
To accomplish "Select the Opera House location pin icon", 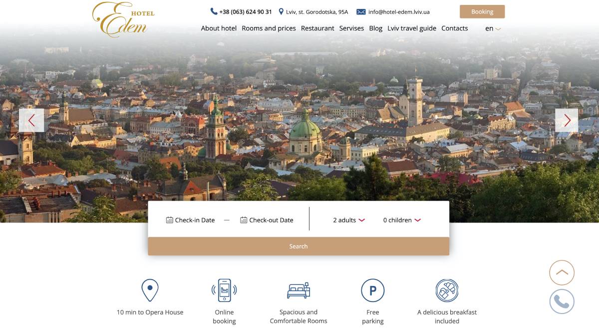I will (x=150, y=290).
